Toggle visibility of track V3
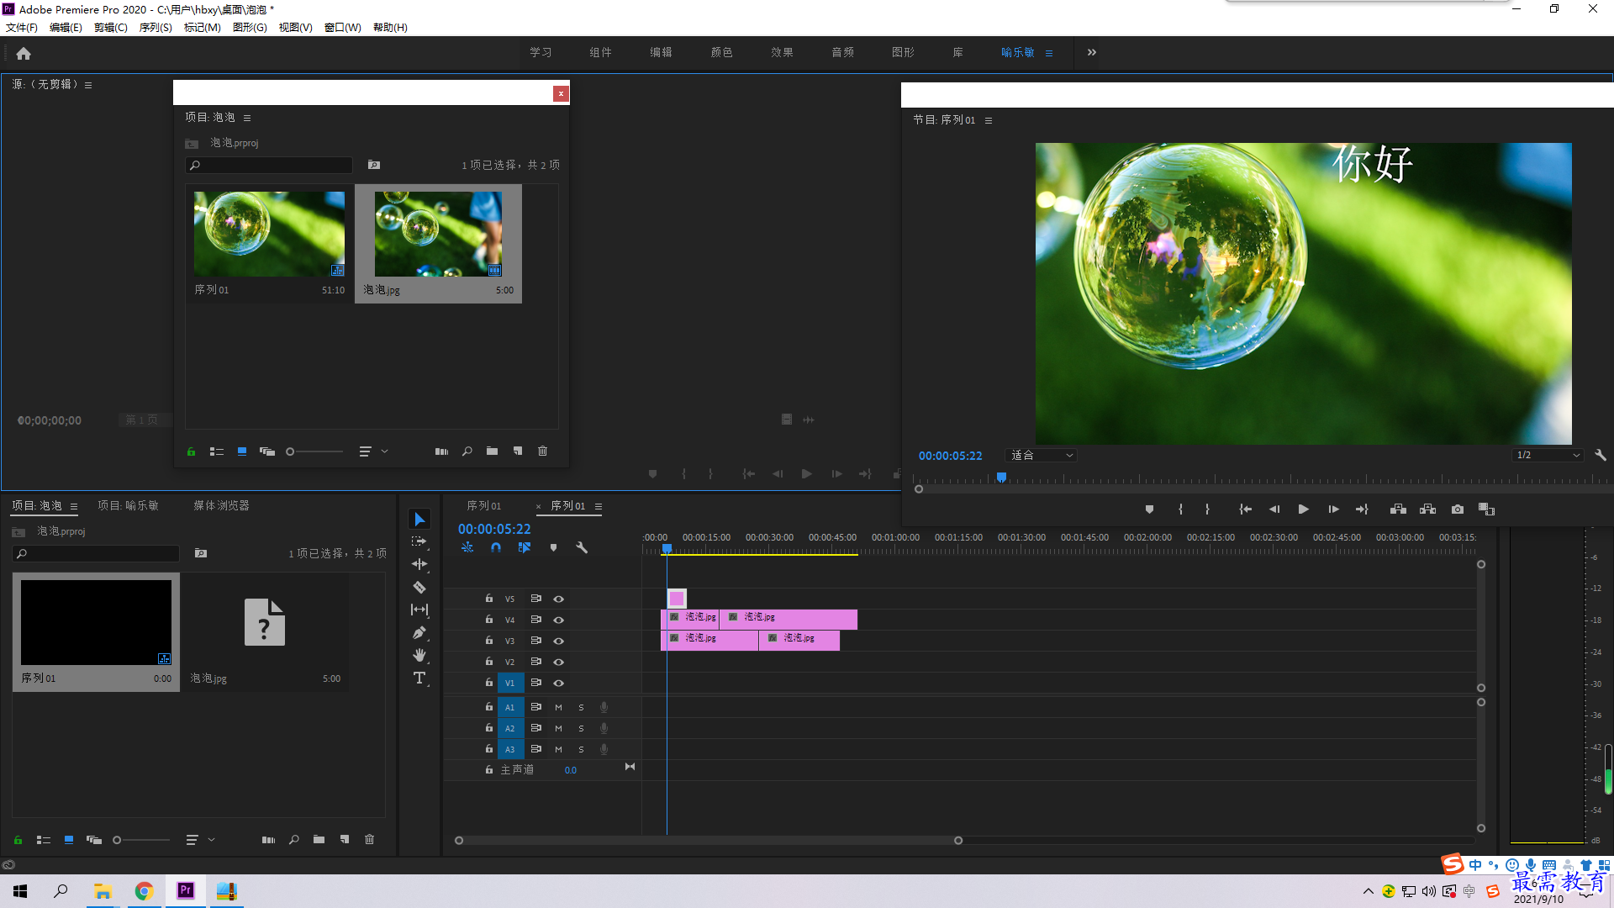The height and width of the screenshot is (908, 1614). coord(558,641)
